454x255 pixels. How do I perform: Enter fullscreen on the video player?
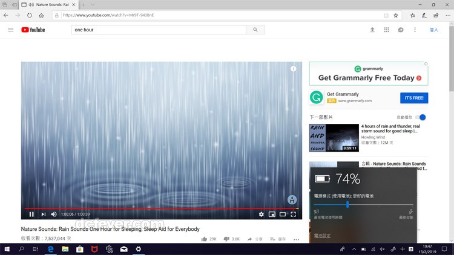(294, 215)
